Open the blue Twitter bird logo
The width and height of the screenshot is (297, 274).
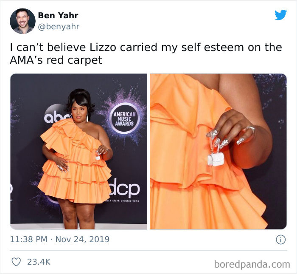coord(280,15)
